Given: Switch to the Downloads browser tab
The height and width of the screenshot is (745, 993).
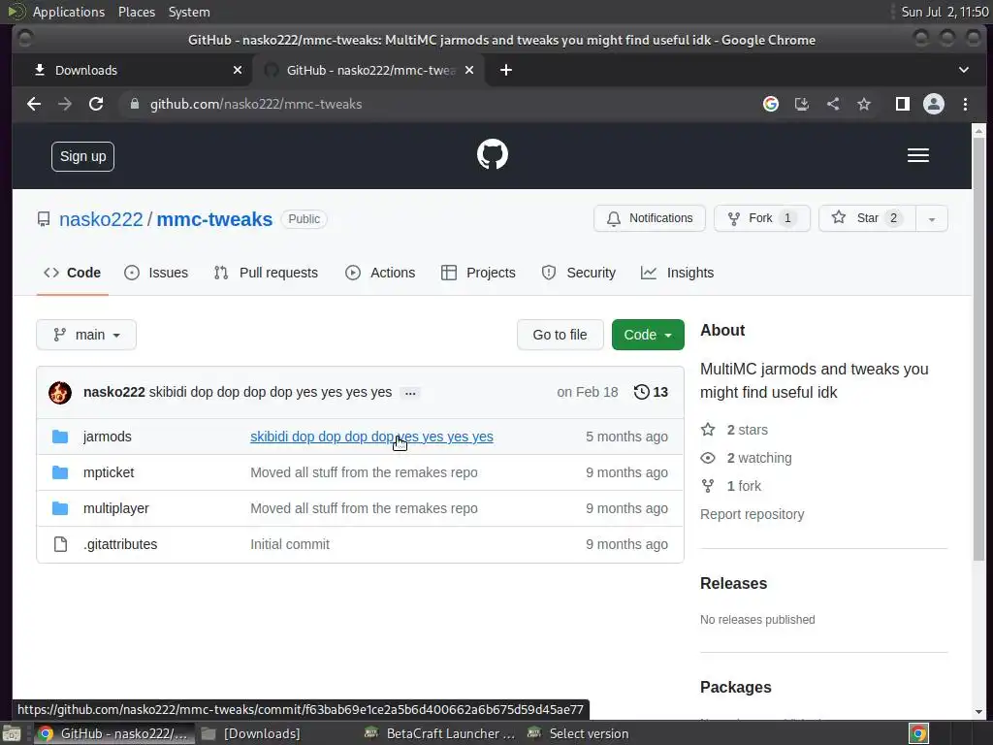Looking at the screenshot, I should pyautogui.click(x=132, y=70).
